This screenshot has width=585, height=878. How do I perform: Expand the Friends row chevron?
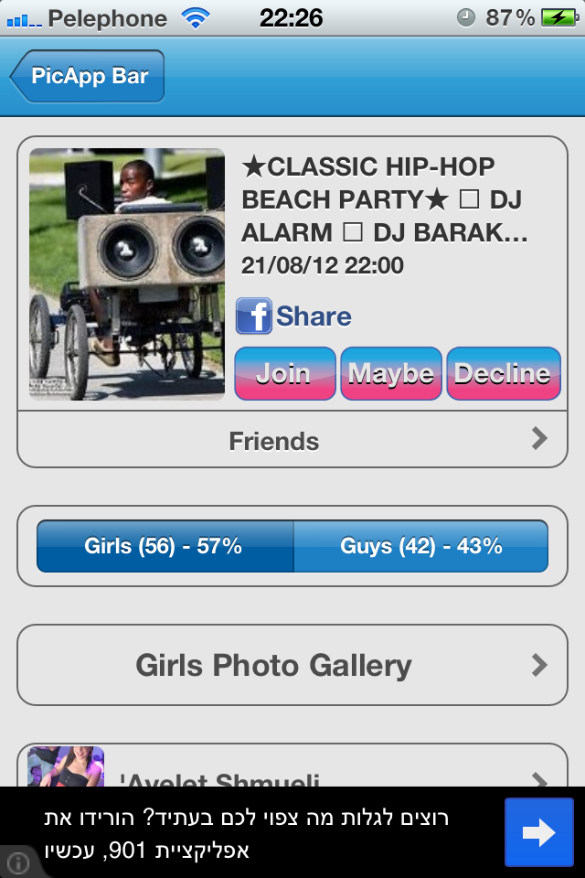pos(539,438)
